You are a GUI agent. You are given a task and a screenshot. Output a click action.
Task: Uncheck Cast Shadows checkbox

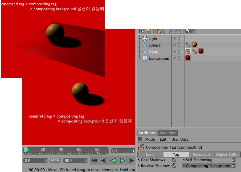174,160
